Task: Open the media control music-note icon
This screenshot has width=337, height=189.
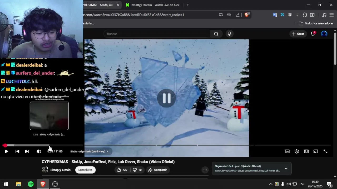Action: pyautogui.click(x=324, y=15)
